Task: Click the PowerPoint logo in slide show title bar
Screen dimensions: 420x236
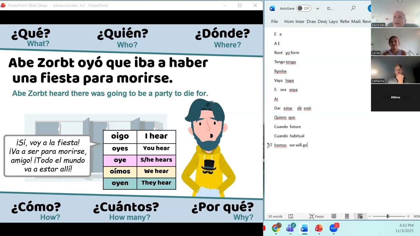Action: pos(3,5)
